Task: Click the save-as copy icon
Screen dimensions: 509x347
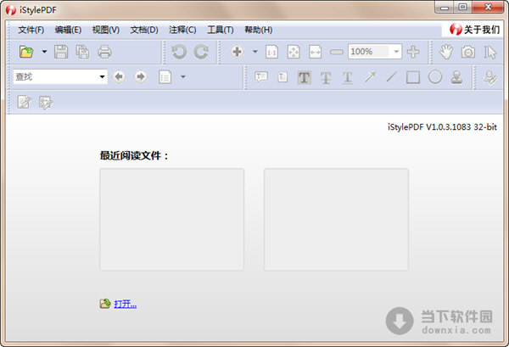Action: (82, 52)
